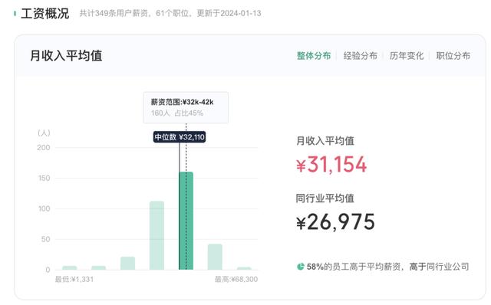Click the red ¥31,154 average value
The image size is (491, 305).
pyautogui.click(x=331, y=164)
